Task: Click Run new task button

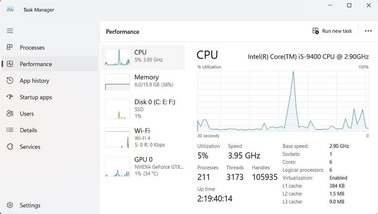Action: pyautogui.click(x=332, y=31)
